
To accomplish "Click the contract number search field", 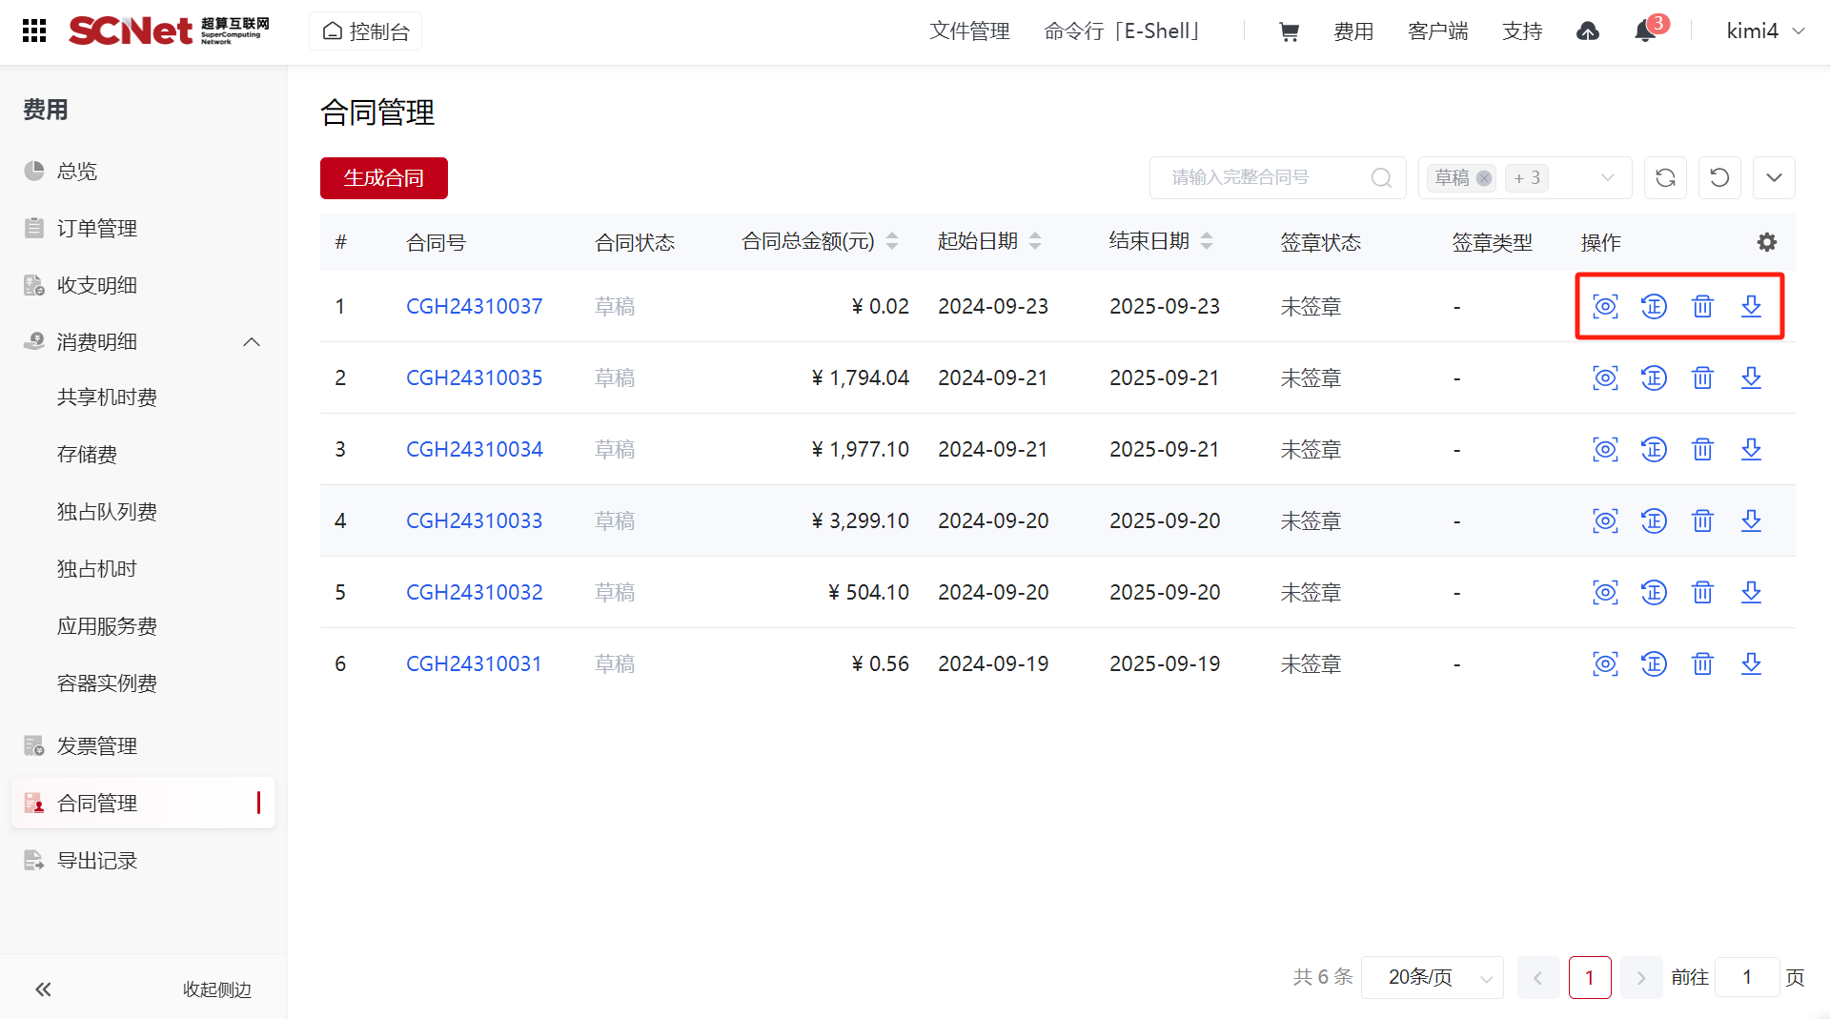I will click(1263, 178).
